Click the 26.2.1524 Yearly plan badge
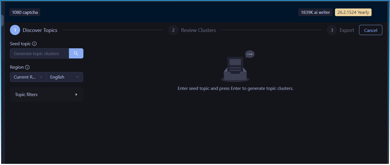 (x=353, y=12)
